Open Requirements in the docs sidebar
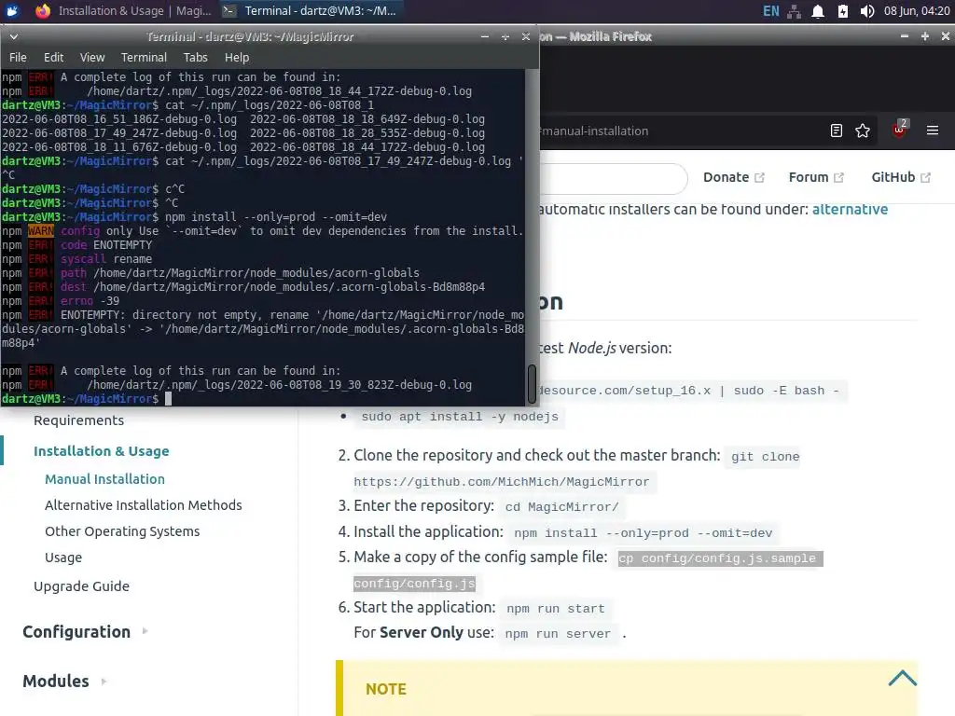Image resolution: width=955 pixels, height=716 pixels. click(x=78, y=420)
